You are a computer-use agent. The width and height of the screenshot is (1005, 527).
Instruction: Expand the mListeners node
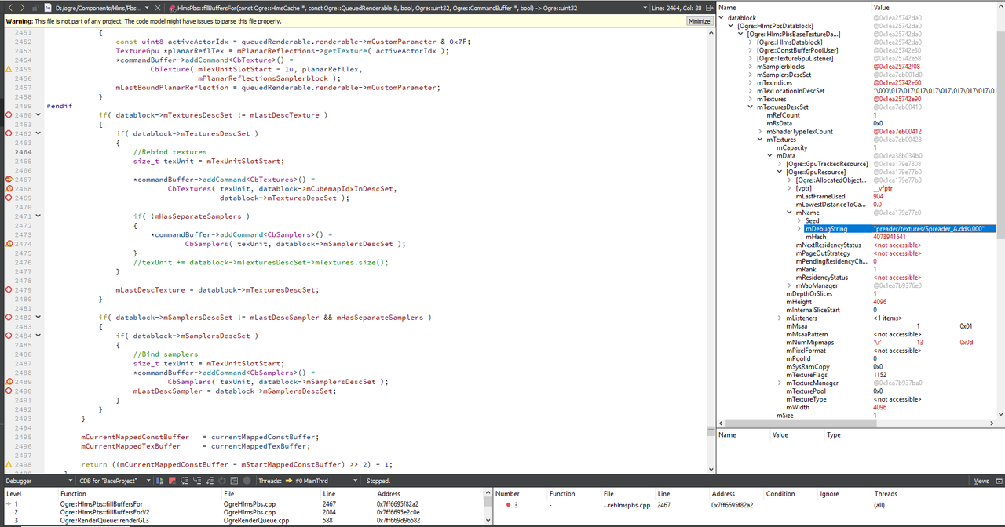click(780, 318)
